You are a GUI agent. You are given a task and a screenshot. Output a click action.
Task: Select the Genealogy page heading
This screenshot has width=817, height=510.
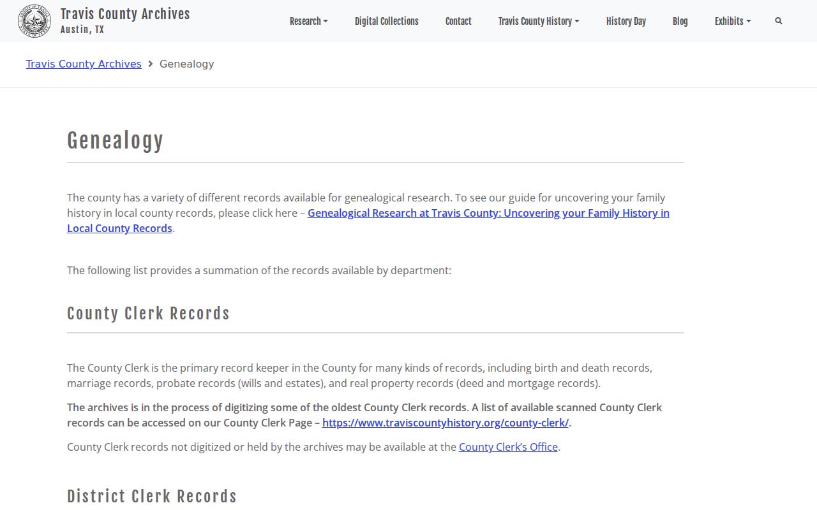[116, 140]
